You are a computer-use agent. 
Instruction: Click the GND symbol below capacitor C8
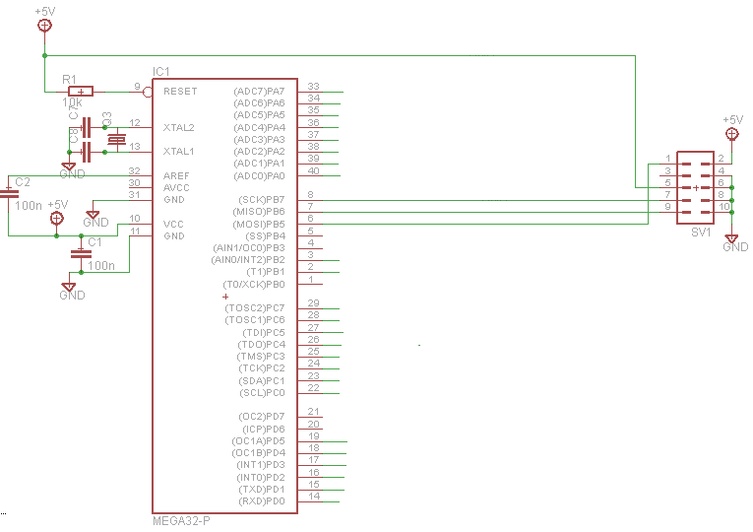69,166
